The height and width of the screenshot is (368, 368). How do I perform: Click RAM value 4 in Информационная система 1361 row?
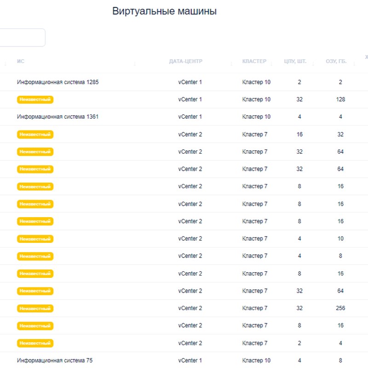[x=340, y=117]
